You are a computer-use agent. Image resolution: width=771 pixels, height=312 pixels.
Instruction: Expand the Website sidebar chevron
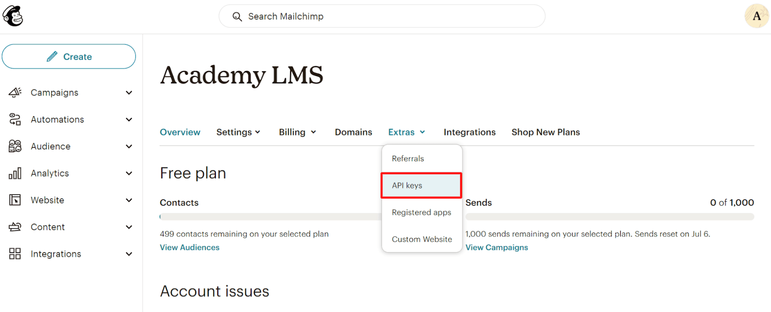click(129, 200)
